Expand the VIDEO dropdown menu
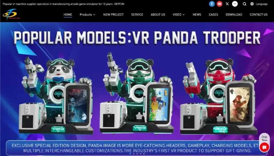This screenshot has width=274, height=156. (178, 15)
